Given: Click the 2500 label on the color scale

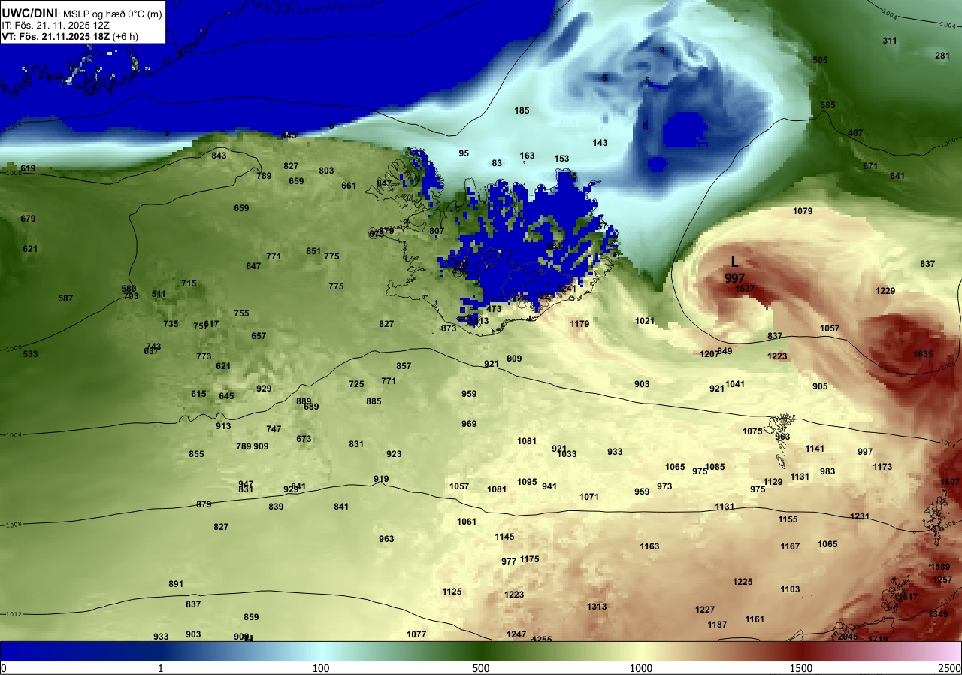Looking at the screenshot, I should [950, 668].
